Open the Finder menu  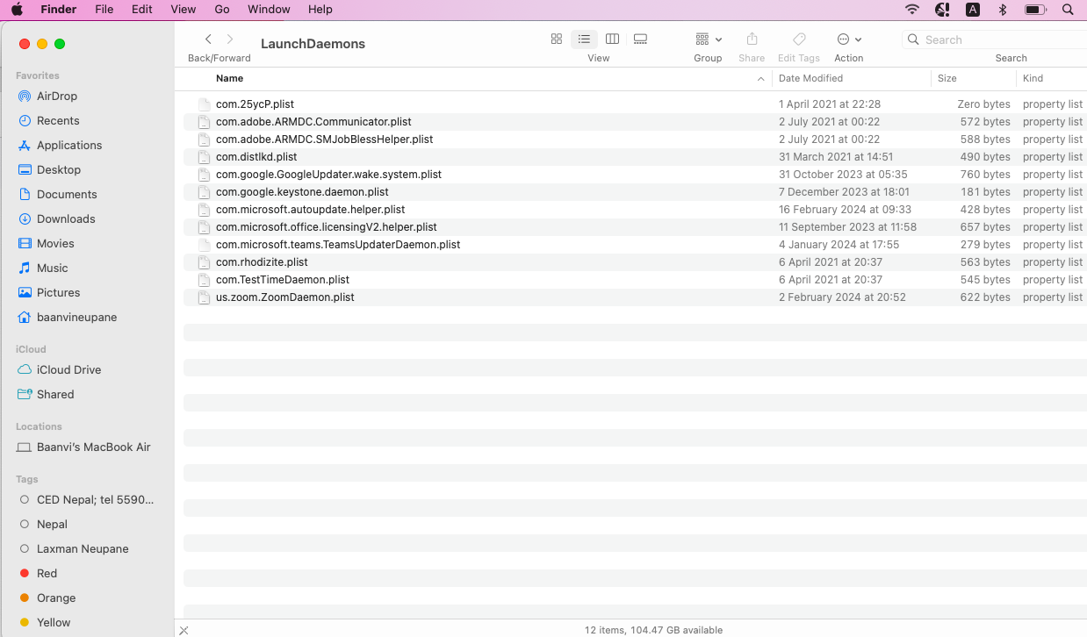[x=58, y=10]
